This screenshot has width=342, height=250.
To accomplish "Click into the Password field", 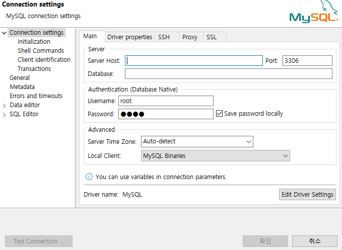I will 166,114.
